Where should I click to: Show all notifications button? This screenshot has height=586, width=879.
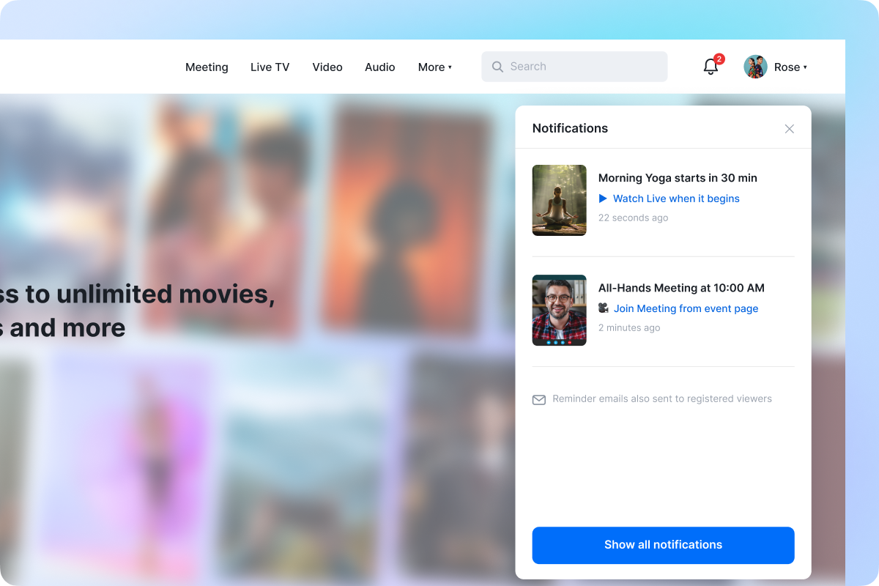coord(663,545)
